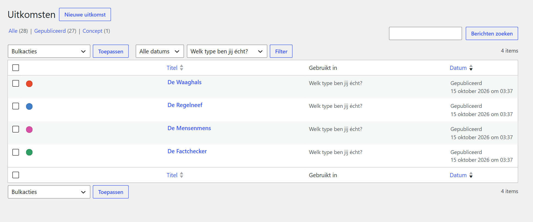Show Alle (28) items

pyautogui.click(x=18, y=31)
